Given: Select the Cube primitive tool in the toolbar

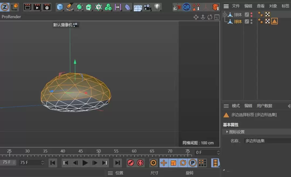Looking at the screenshot, I should (60, 7).
